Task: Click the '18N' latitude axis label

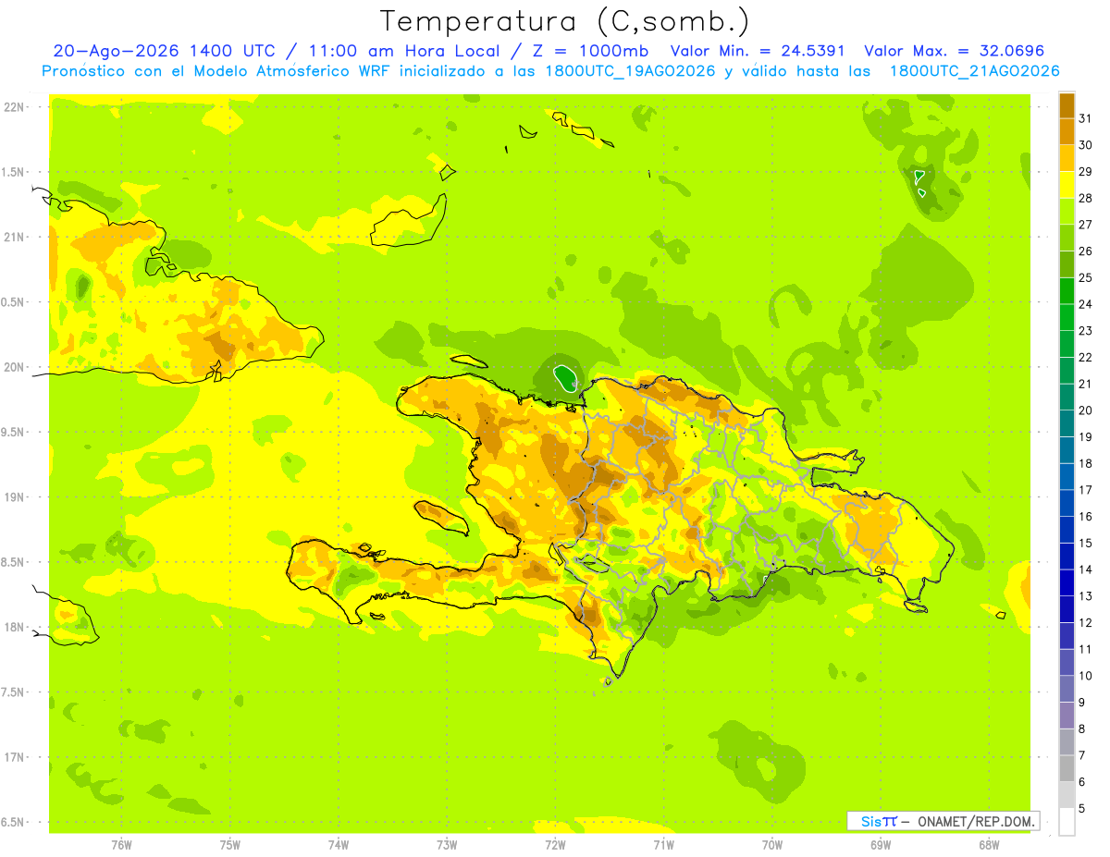Action: coord(15,628)
